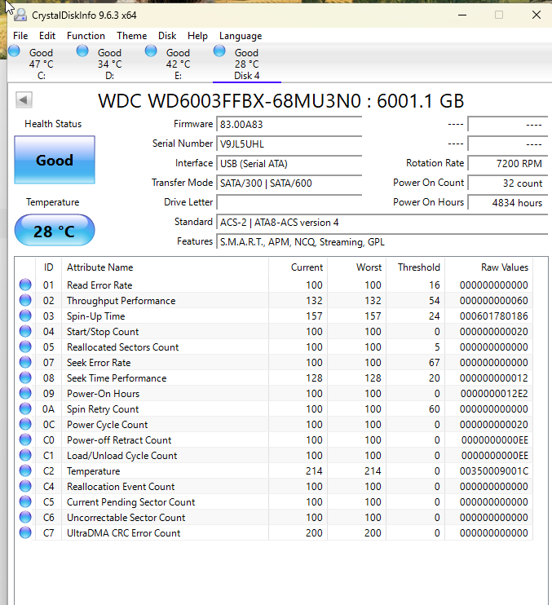Click the Worst column header

pos(357,267)
